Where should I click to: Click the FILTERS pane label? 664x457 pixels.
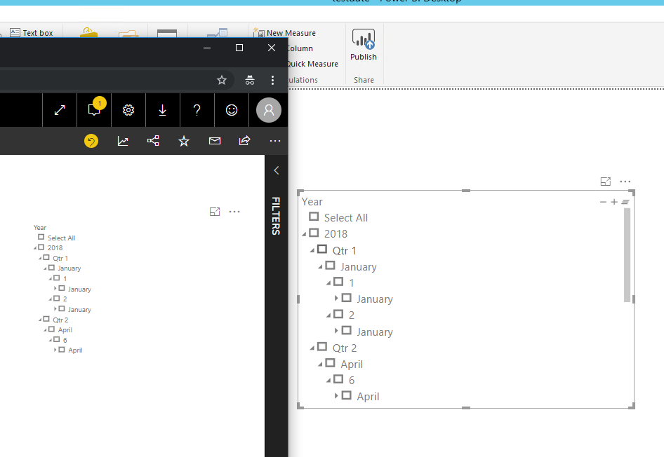[x=276, y=216]
